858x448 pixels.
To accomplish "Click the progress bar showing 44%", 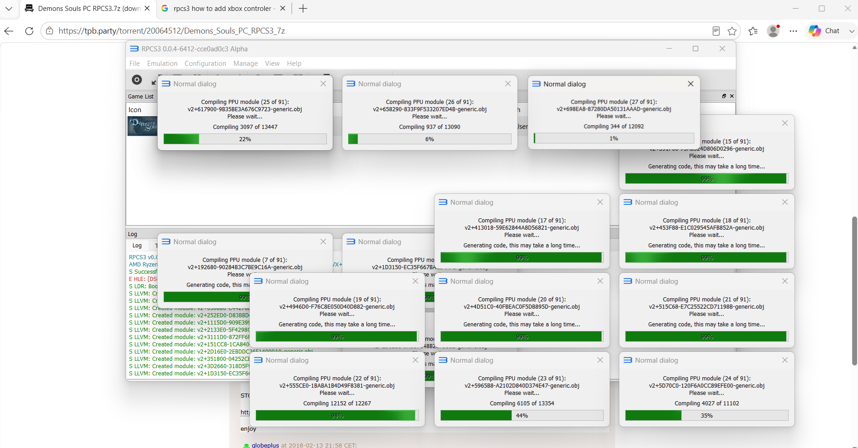I will pos(522,415).
